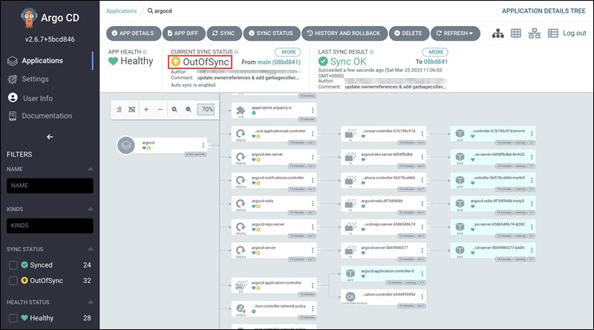
Task: Toggle compact nodes layout icon
Action: point(119,109)
